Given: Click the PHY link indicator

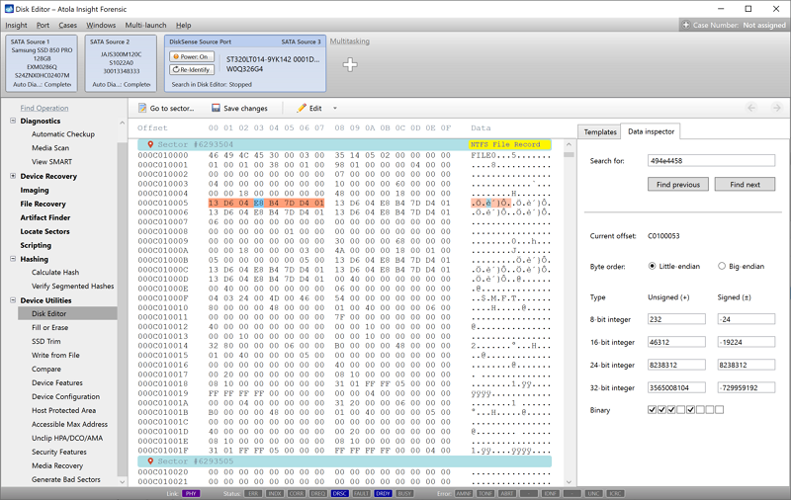Looking at the screenshot, I should tap(191, 493).
